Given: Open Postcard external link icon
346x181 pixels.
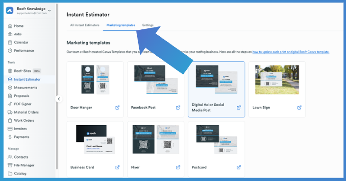Looking at the screenshot, I should coord(239,167).
